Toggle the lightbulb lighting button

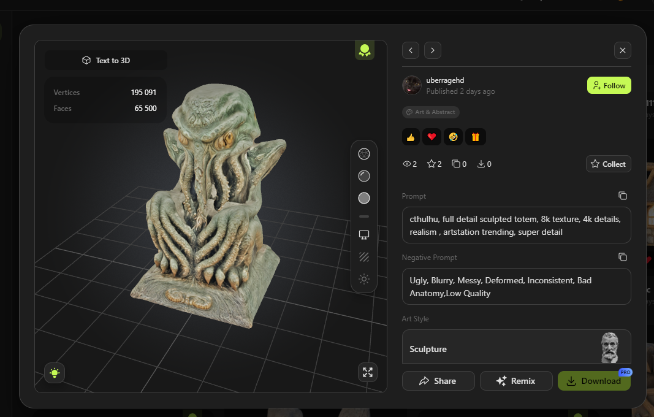pos(55,372)
